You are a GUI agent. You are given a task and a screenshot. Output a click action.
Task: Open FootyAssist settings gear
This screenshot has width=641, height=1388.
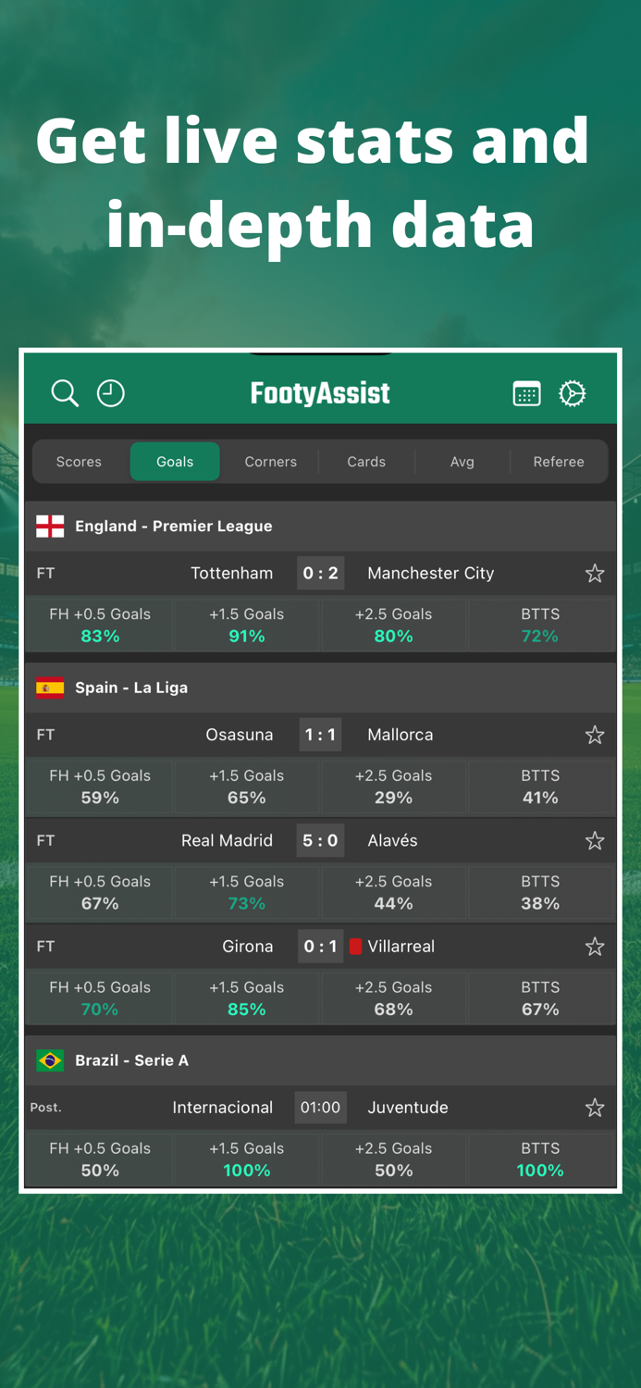click(x=573, y=393)
